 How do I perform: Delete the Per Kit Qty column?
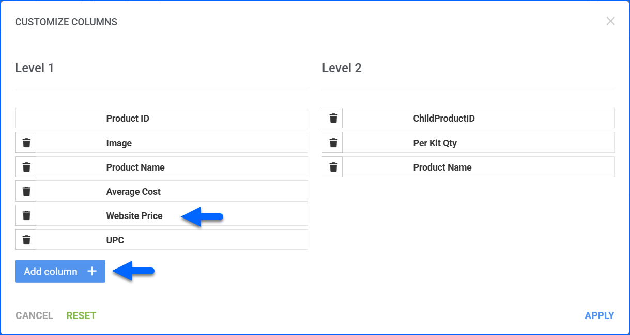(x=333, y=143)
